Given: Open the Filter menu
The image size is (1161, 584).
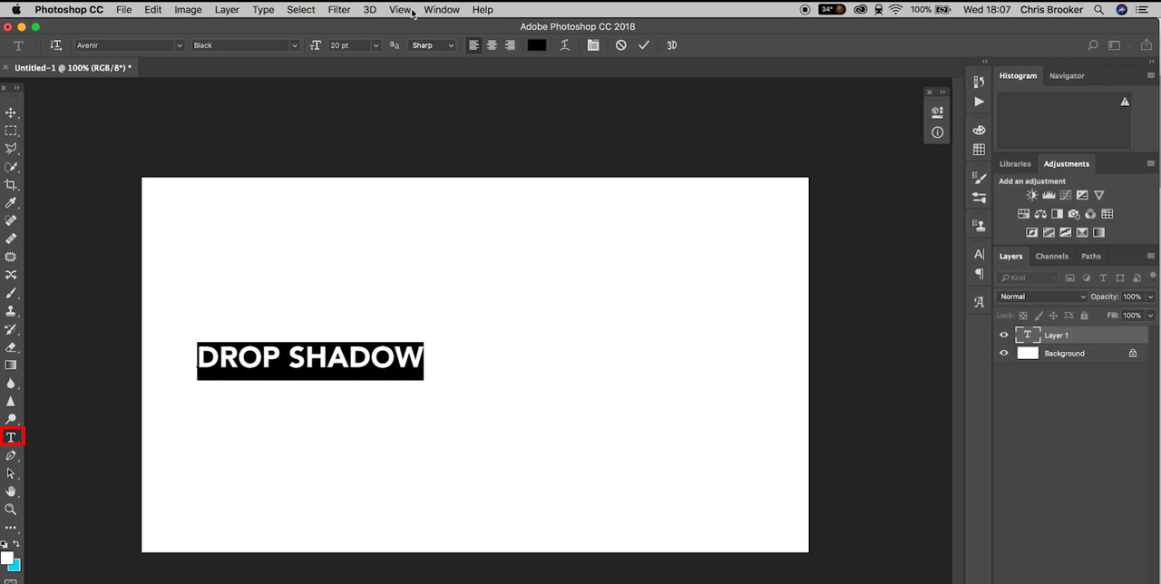Looking at the screenshot, I should pyautogui.click(x=339, y=10).
